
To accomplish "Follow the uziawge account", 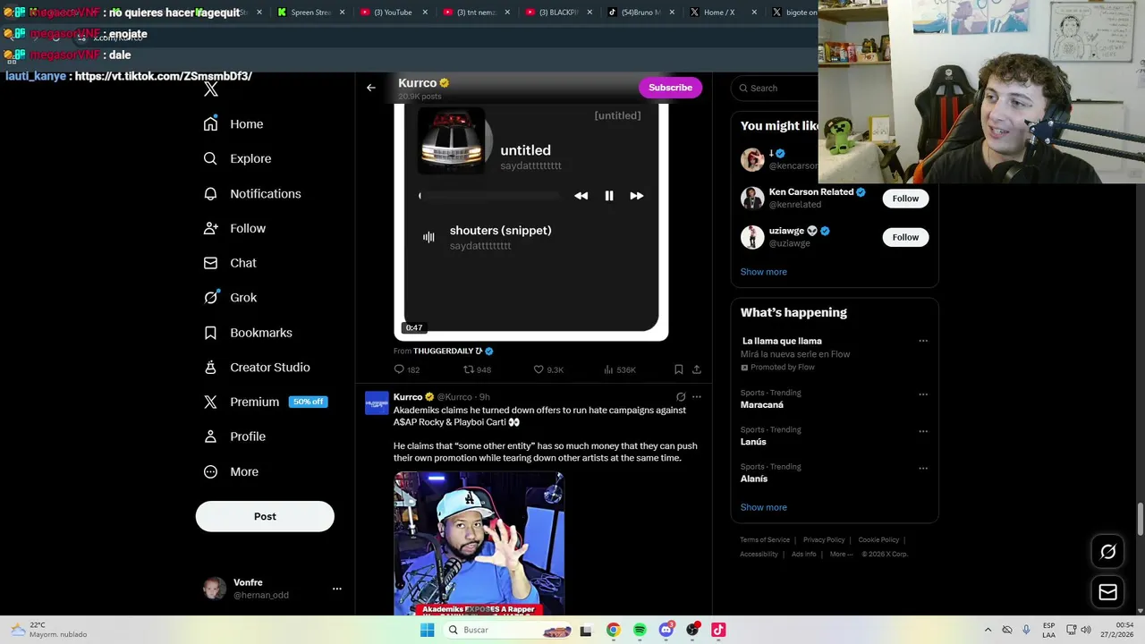I will pyautogui.click(x=905, y=237).
